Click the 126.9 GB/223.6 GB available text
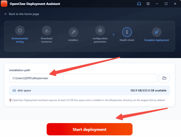The height and width of the screenshot is (137, 181). pyautogui.click(x=148, y=91)
